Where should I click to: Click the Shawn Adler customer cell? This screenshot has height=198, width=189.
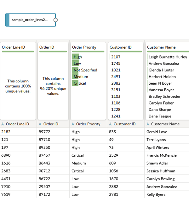pyautogui.click(x=167, y=163)
